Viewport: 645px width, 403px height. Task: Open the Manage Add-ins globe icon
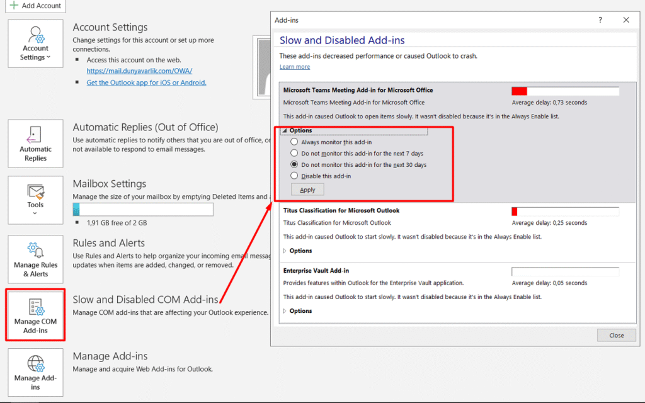point(35,372)
